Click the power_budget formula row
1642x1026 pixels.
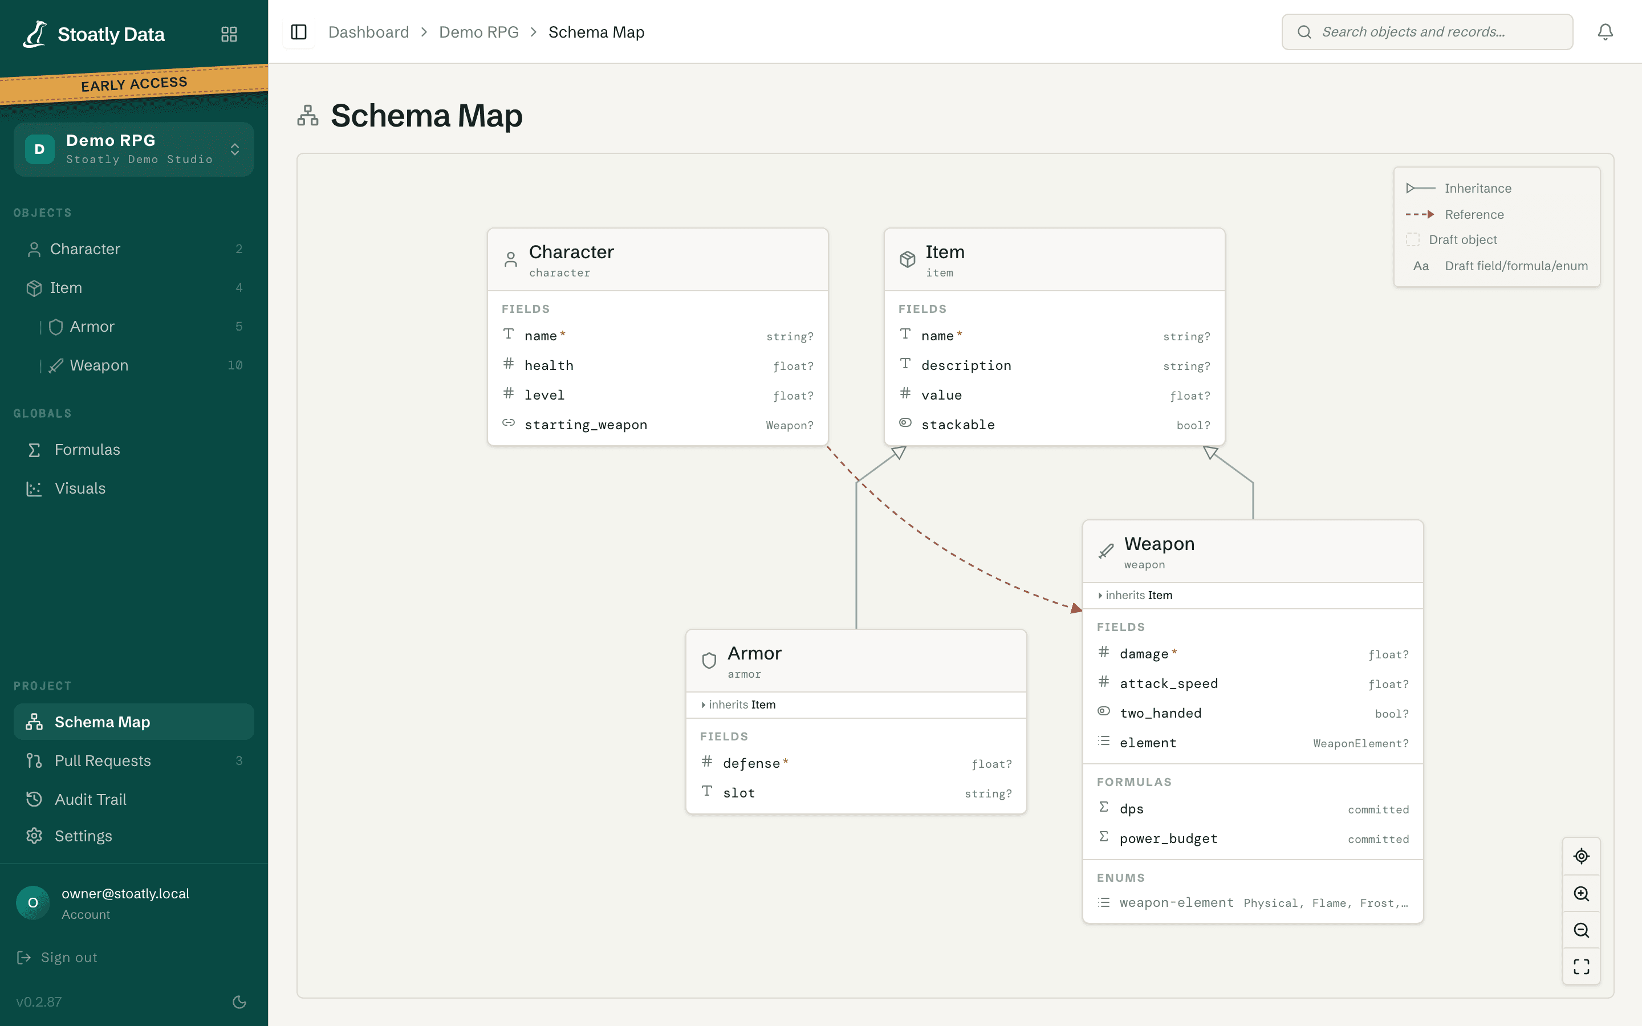point(1253,838)
